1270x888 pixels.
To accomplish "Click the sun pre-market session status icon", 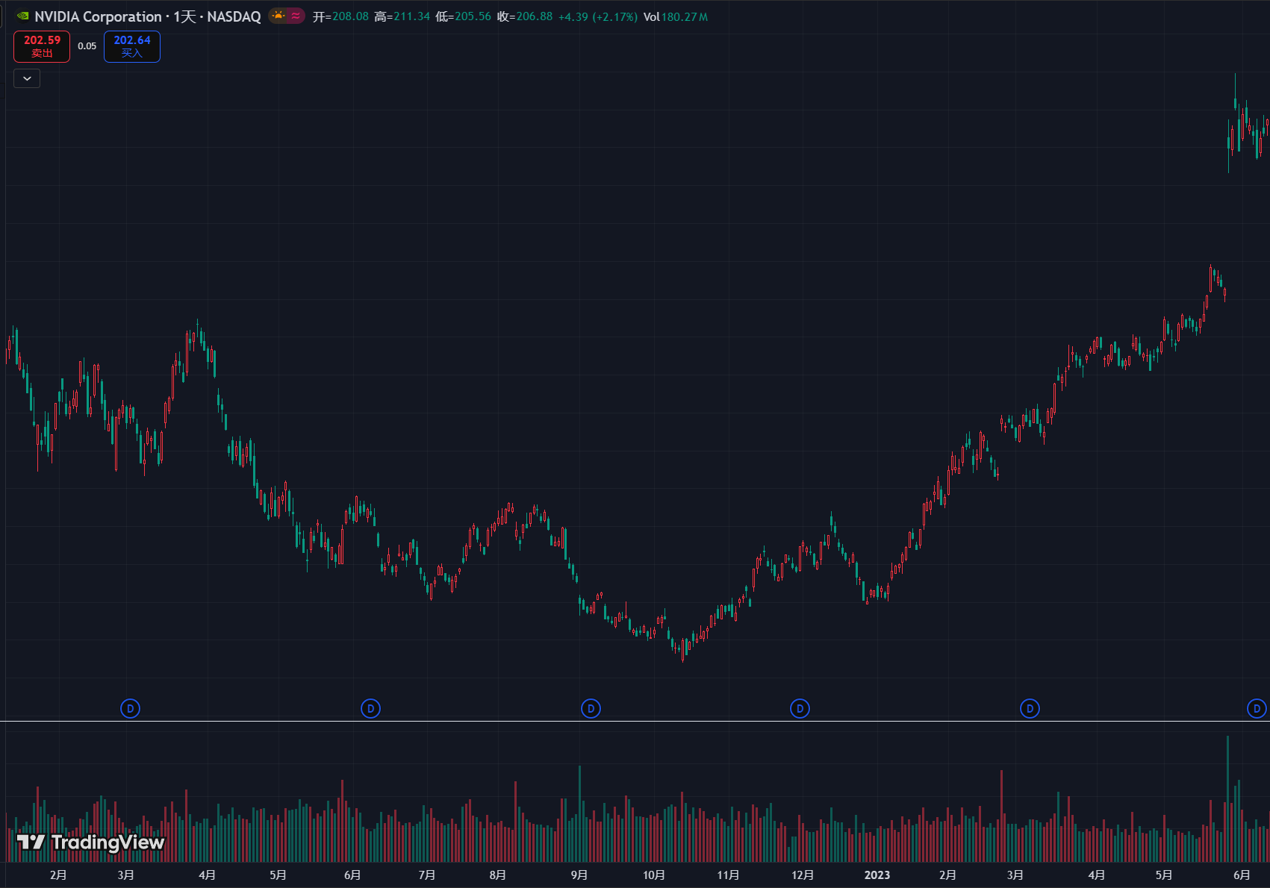I will 278,16.
